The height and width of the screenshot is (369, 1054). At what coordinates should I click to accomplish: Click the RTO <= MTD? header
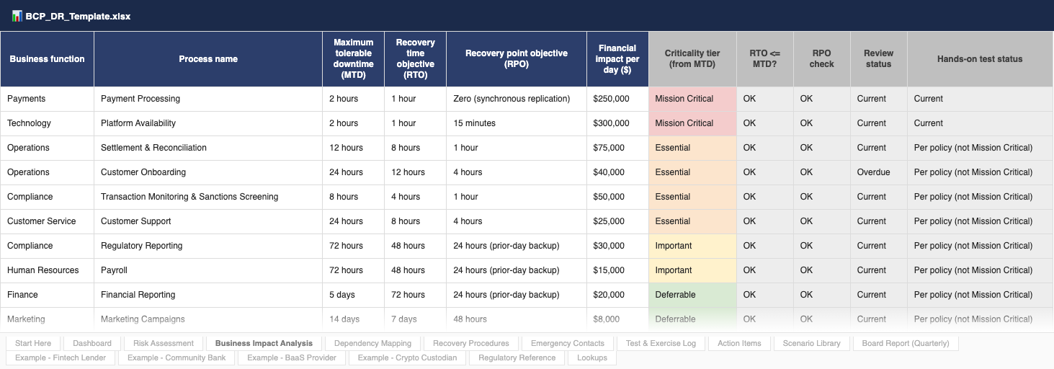click(765, 59)
